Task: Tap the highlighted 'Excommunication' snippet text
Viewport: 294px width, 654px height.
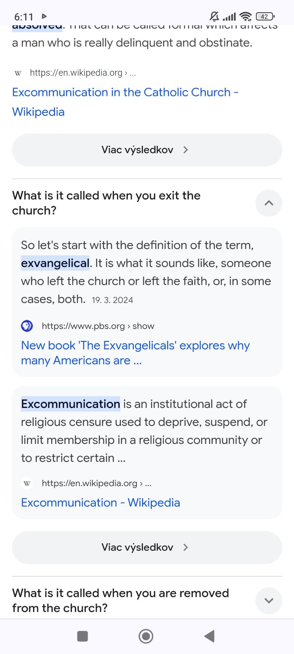Action: click(x=71, y=404)
